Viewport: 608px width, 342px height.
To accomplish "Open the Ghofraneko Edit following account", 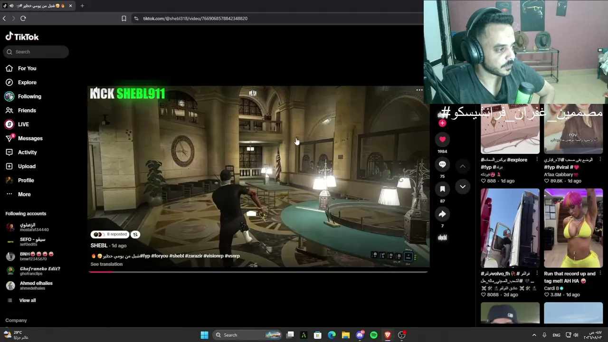I will pos(33,271).
